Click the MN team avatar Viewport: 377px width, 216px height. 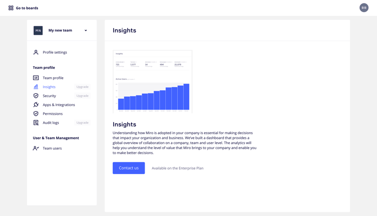point(38,31)
